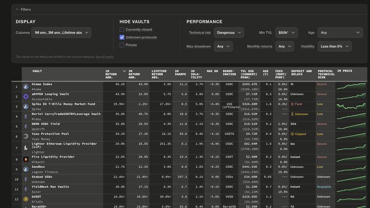View the kUSDT 3M price chart
Screen dimensions: 370x208
click(x=351, y=199)
